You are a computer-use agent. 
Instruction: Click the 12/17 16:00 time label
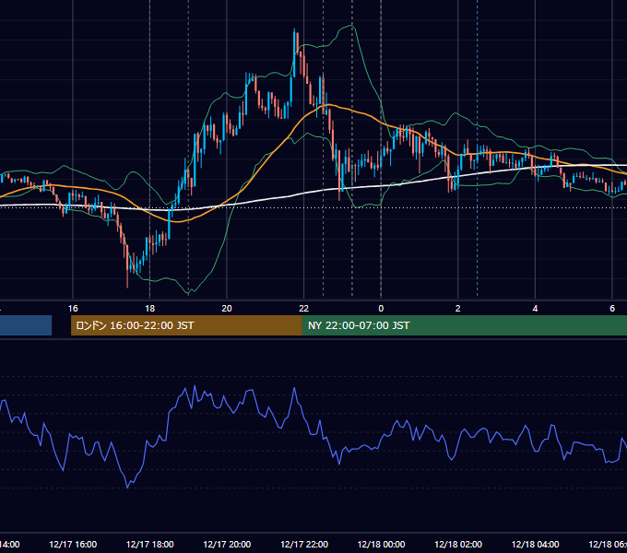click(x=73, y=544)
